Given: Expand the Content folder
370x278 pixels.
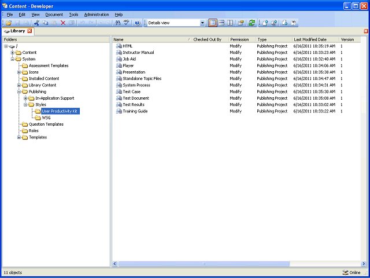Looking at the screenshot, I should point(13,53).
